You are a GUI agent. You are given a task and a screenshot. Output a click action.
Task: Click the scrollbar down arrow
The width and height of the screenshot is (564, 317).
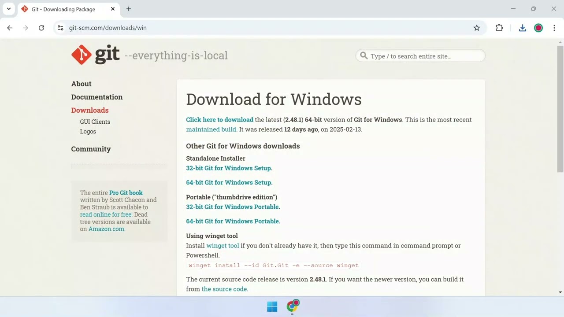(x=560, y=292)
